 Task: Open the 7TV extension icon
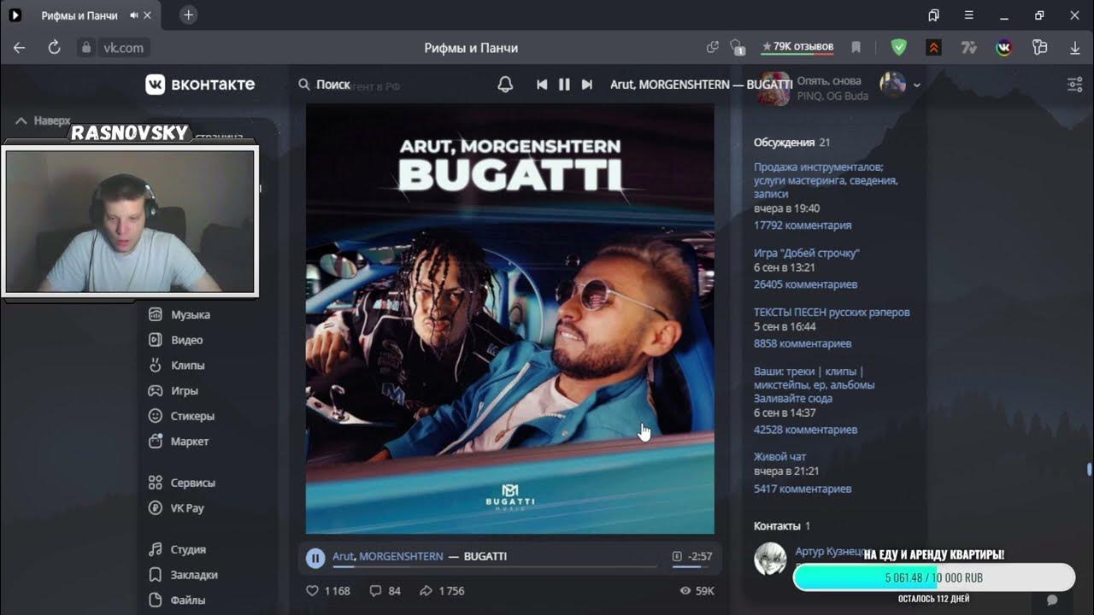(x=968, y=48)
